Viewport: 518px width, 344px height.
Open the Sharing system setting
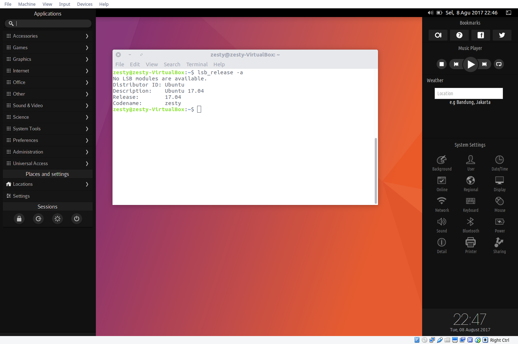coord(500,246)
